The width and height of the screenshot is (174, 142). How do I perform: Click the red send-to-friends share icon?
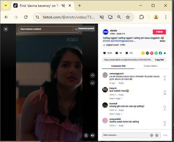(x=152, y=53)
